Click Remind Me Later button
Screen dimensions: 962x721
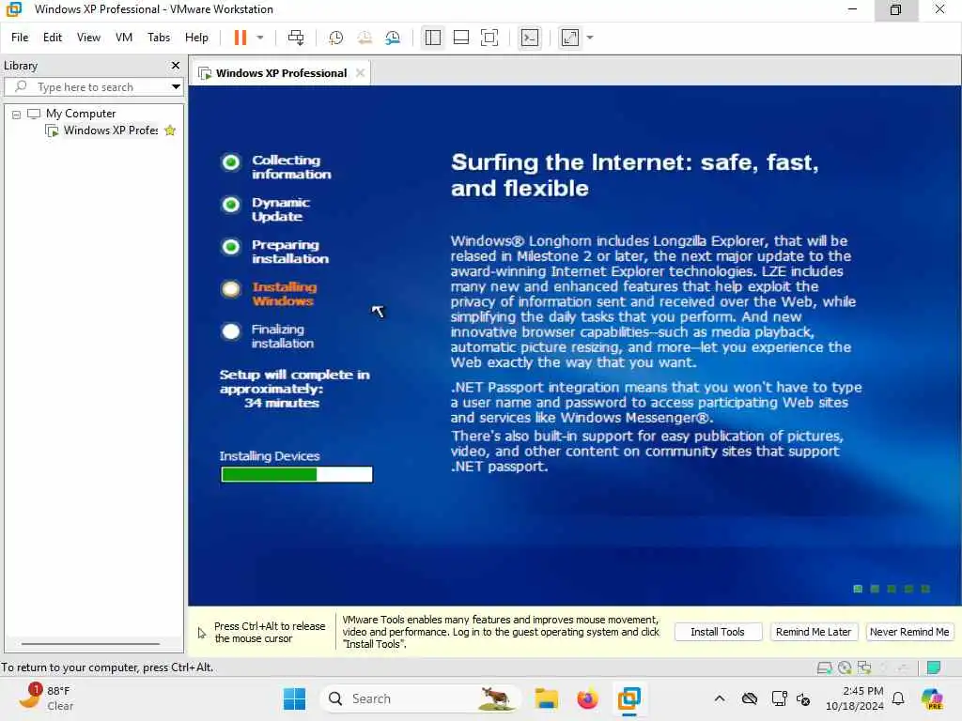point(813,632)
